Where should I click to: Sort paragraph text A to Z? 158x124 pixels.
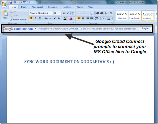click(x=106, y=13)
